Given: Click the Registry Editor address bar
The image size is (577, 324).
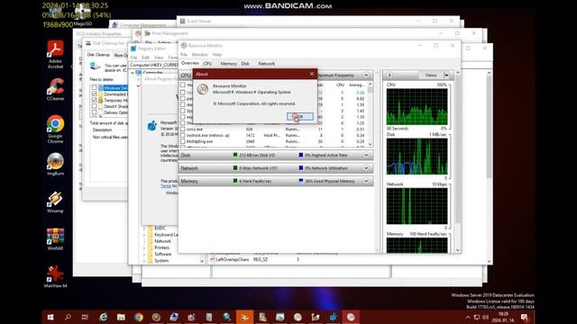Looking at the screenshot, I should pyautogui.click(x=154, y=65).
